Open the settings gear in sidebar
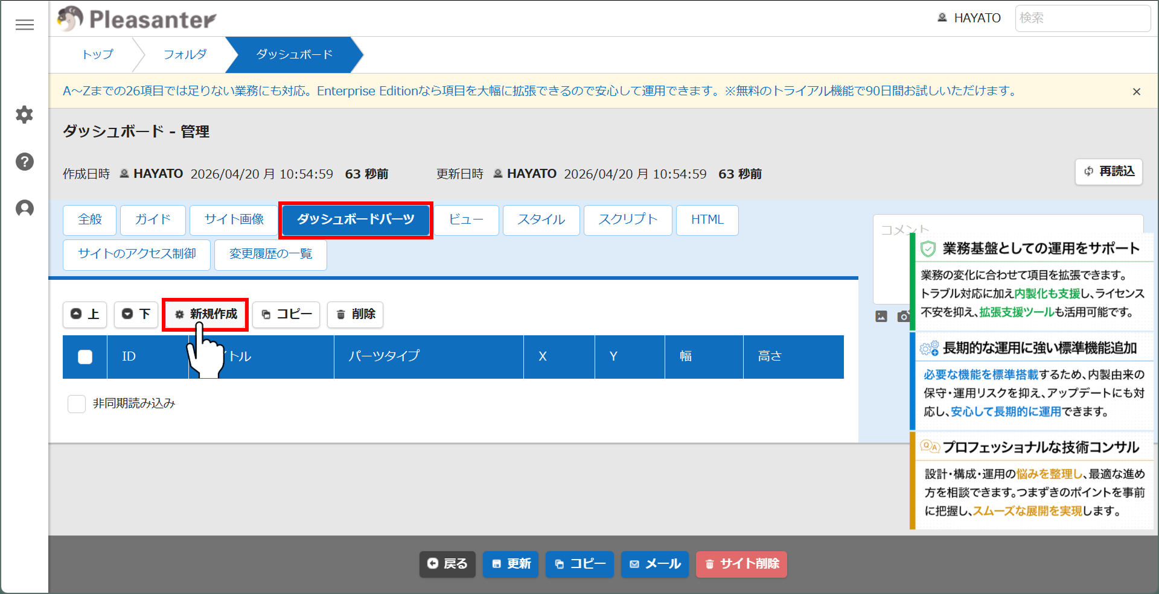The image size is (1159, 594). pos(25,115)
